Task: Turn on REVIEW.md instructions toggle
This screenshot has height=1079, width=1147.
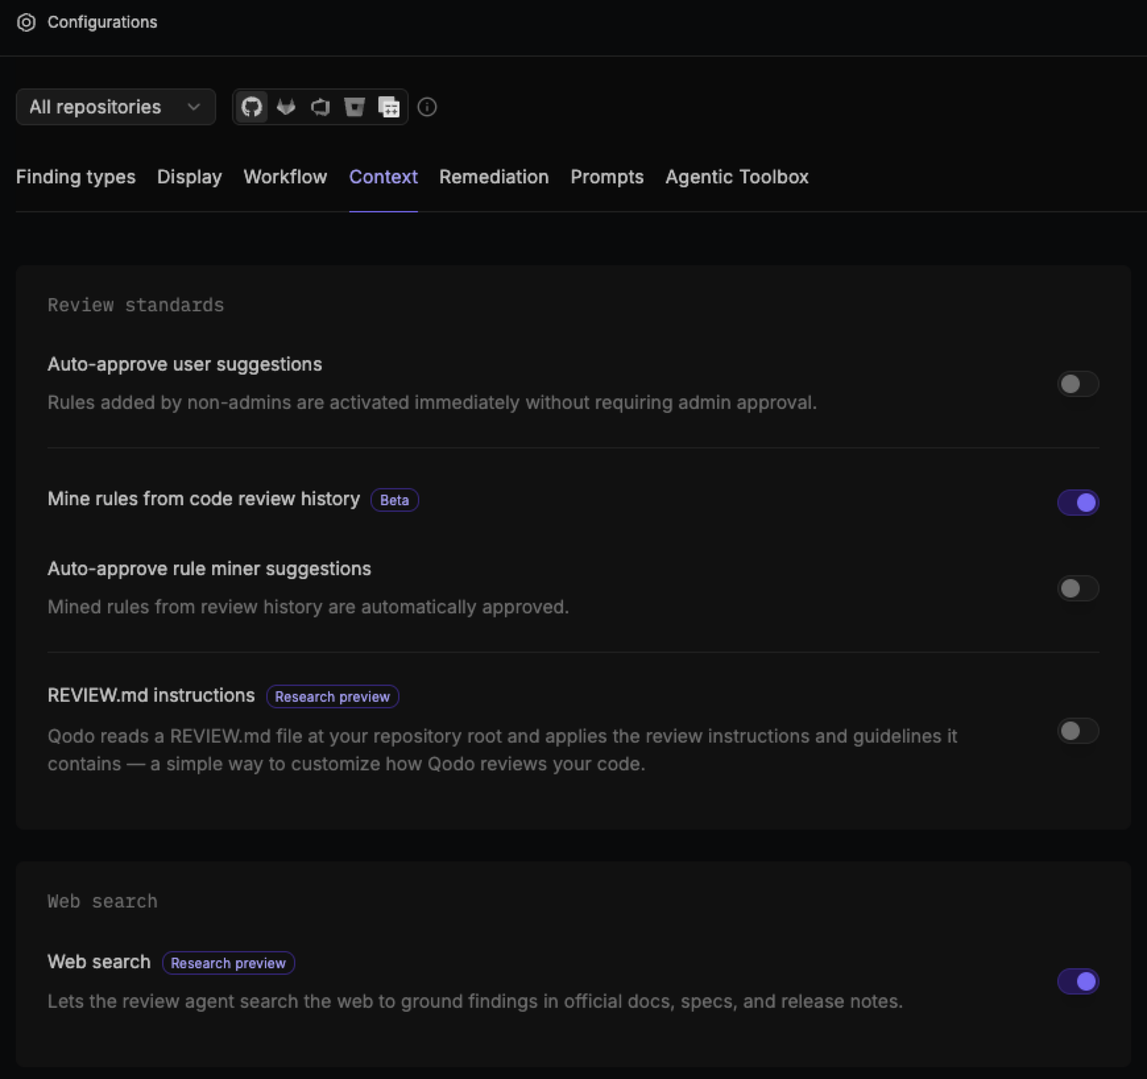Action: pos(1078,731)
